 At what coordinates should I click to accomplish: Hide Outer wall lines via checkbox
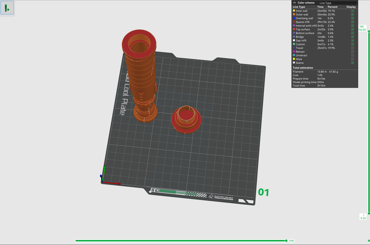click(x=352, y=15)
